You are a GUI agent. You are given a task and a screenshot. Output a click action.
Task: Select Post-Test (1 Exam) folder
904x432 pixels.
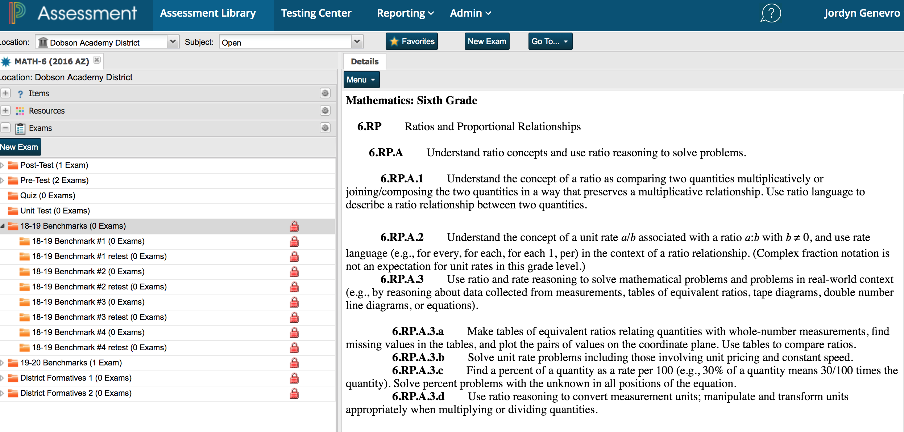(x=54, y=165)
